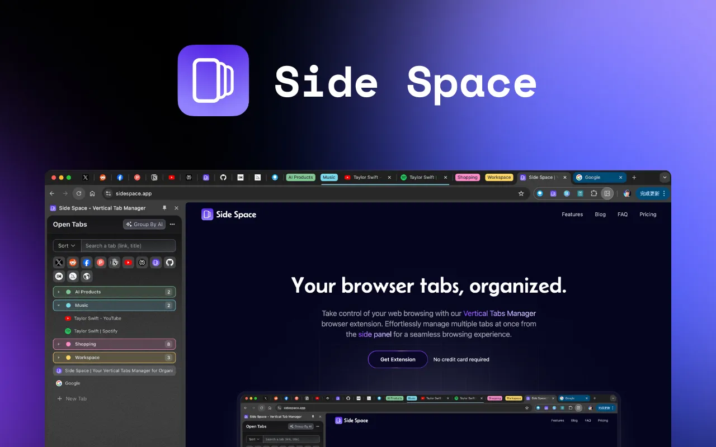The width and height of the screenshot is (716, 447).
Task: Click the Get Extension button
Action: pos(398,359)
